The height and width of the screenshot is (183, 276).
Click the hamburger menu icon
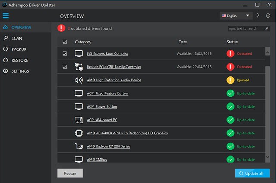(6, 16)
